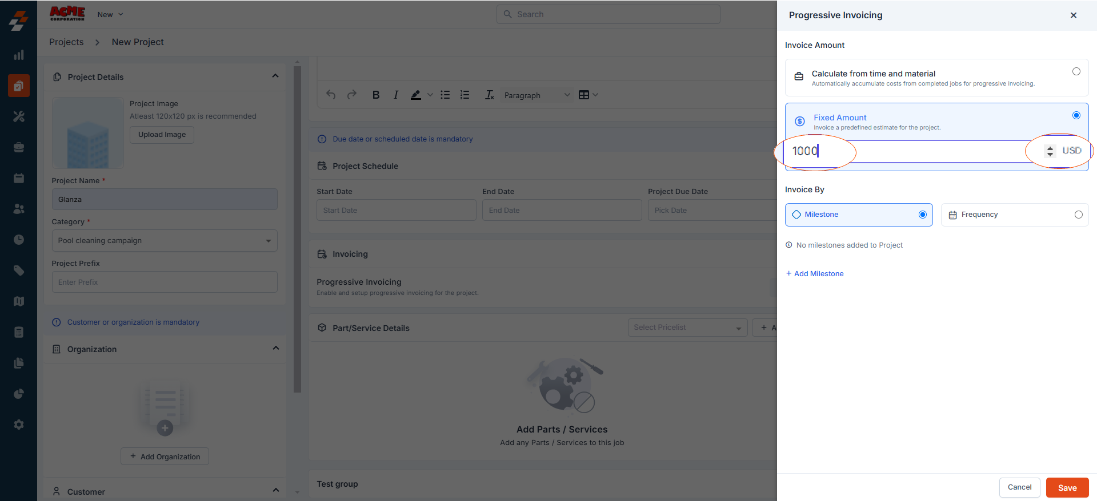1097x501 pixels.
Task: Open the tools wrench sidebar icon
Action: 19,116
